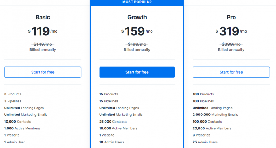The image size is (276, 148).
Task: Click the $159 per month price
Action: (137, 31)
